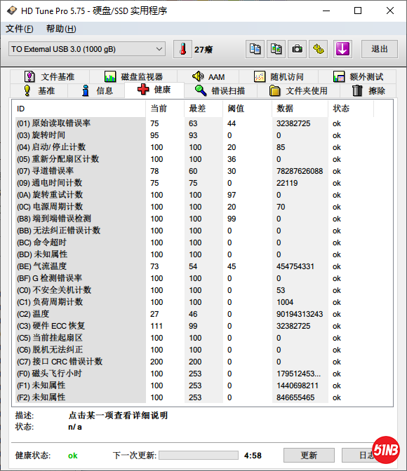Click the 更新 button
This screenshot has height=471, width=407.
[309, 456]
